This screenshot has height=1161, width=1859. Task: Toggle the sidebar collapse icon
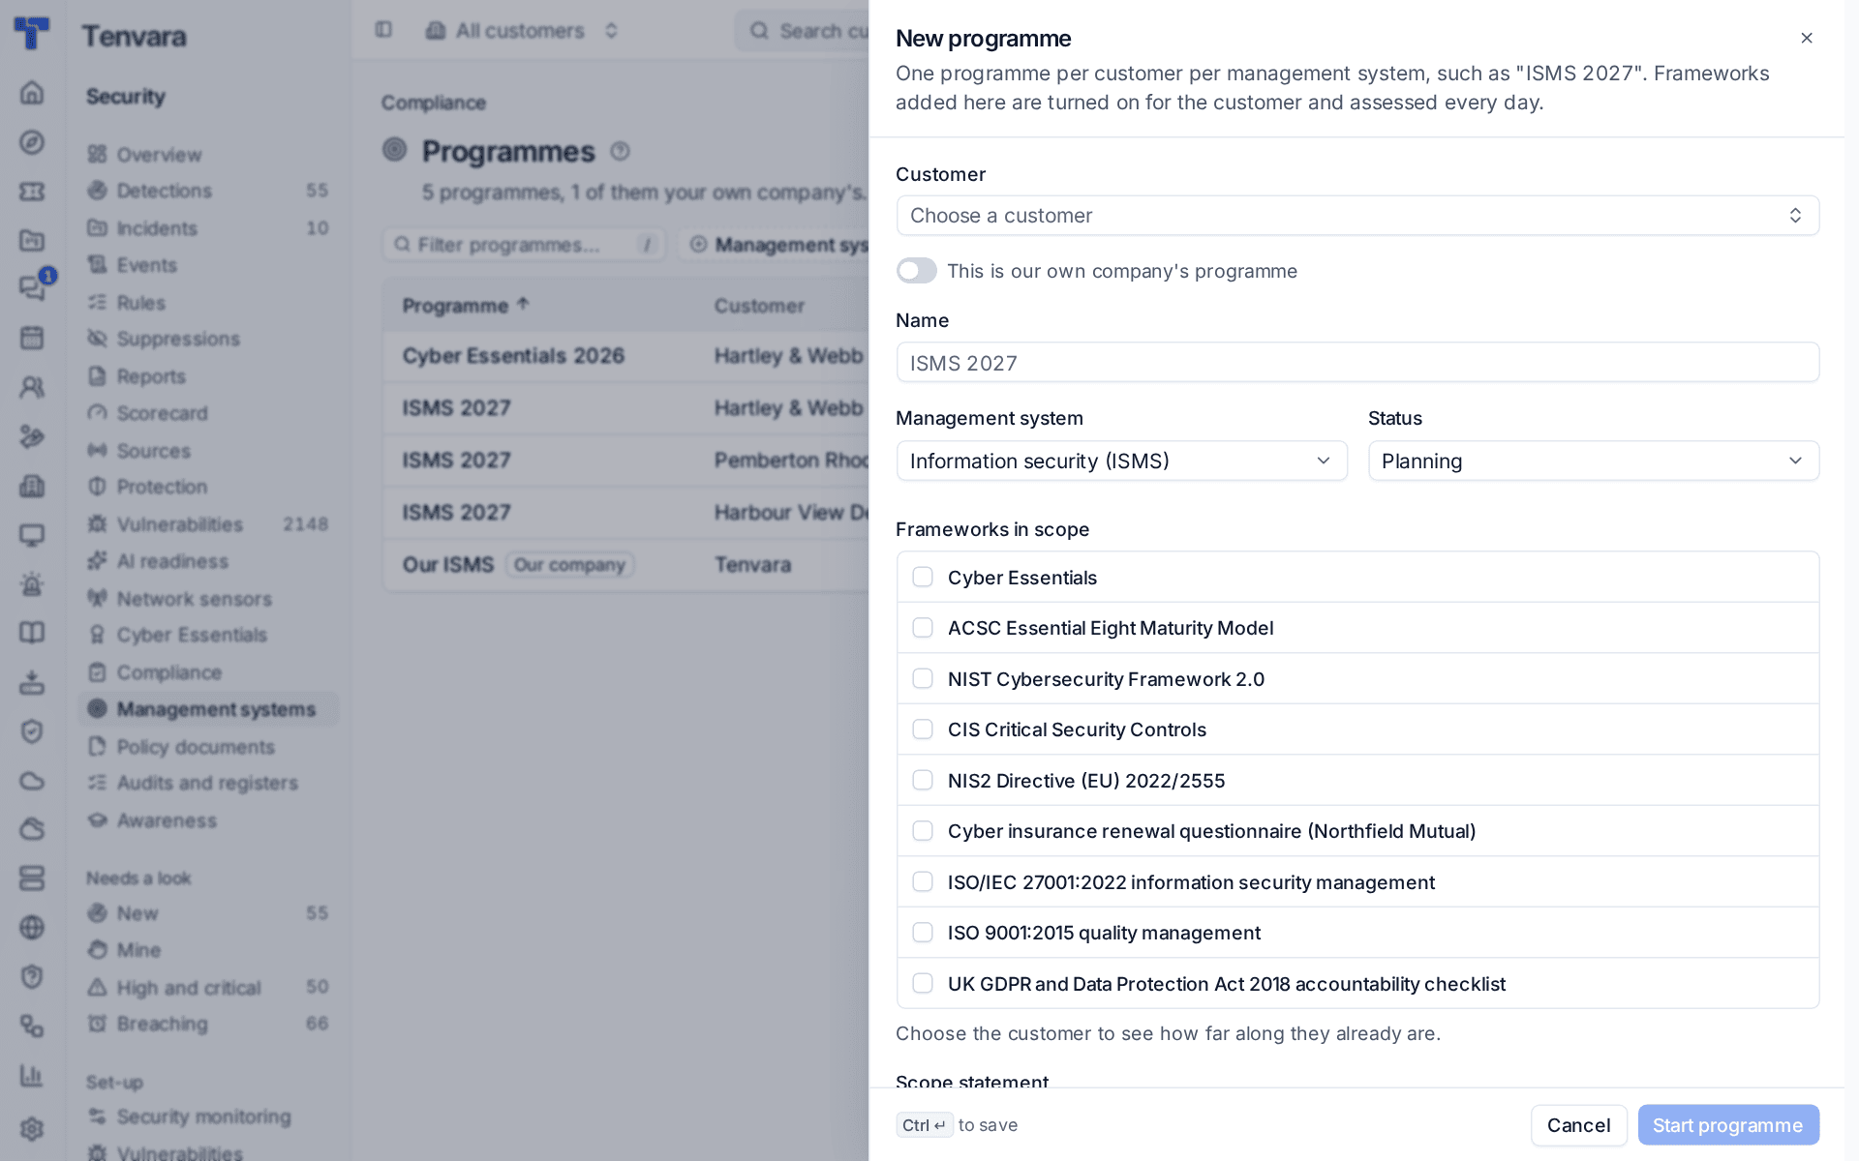pos(383,30)
